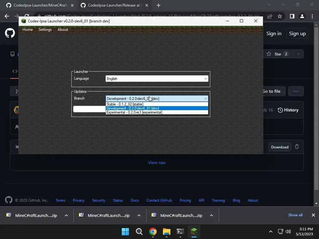Open Security link in footer
Viewport: 319px width, 239px height.
[x=99, y=200]
